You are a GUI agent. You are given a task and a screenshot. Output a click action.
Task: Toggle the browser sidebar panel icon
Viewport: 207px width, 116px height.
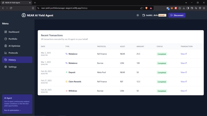[x=188, y=8]
